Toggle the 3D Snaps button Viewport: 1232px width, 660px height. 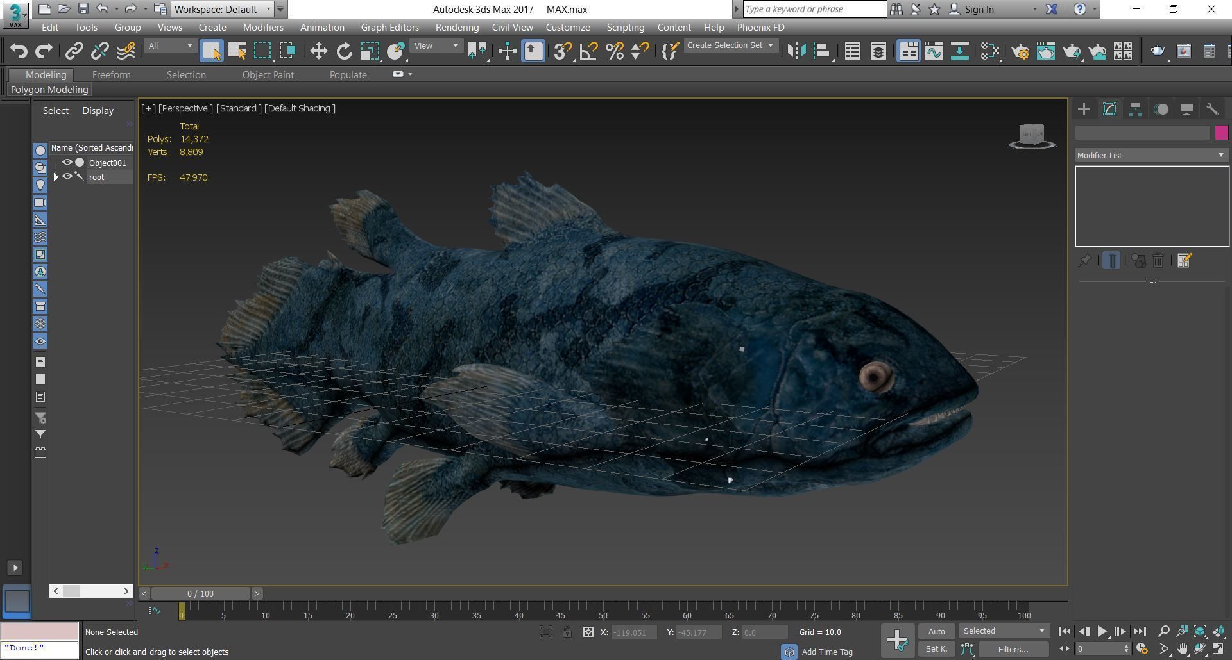(563, 51)
